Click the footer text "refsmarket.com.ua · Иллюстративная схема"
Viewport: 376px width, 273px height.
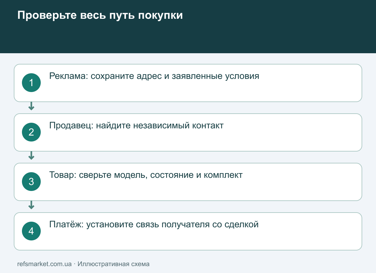83,264
